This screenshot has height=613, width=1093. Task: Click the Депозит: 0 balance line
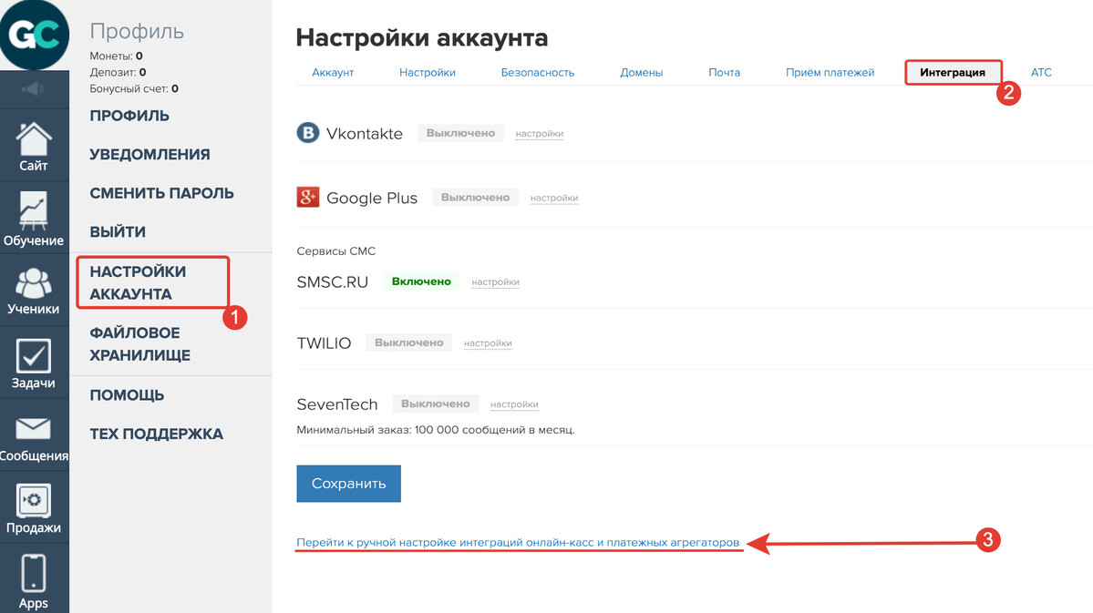click(x=118, y=72)
